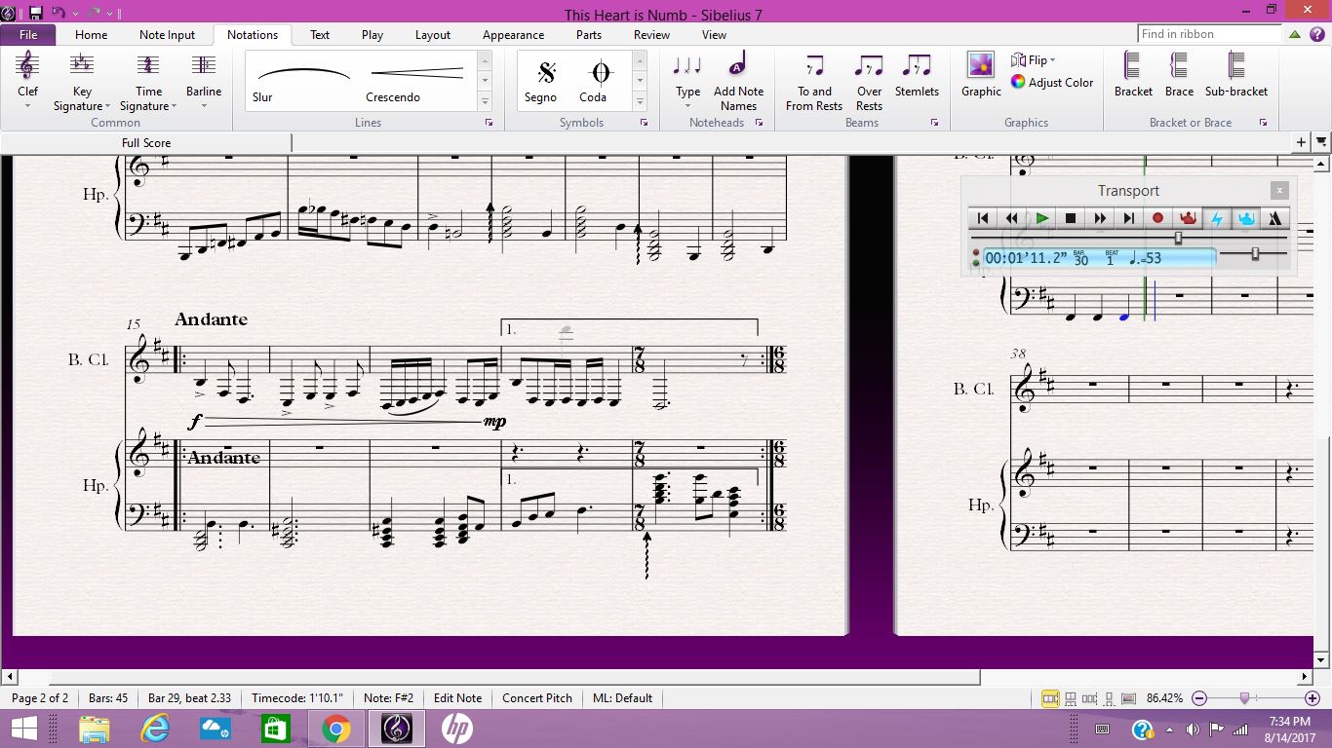Switch to the Note Input tab
The image size is (1332, 748).
pos(167,35)
